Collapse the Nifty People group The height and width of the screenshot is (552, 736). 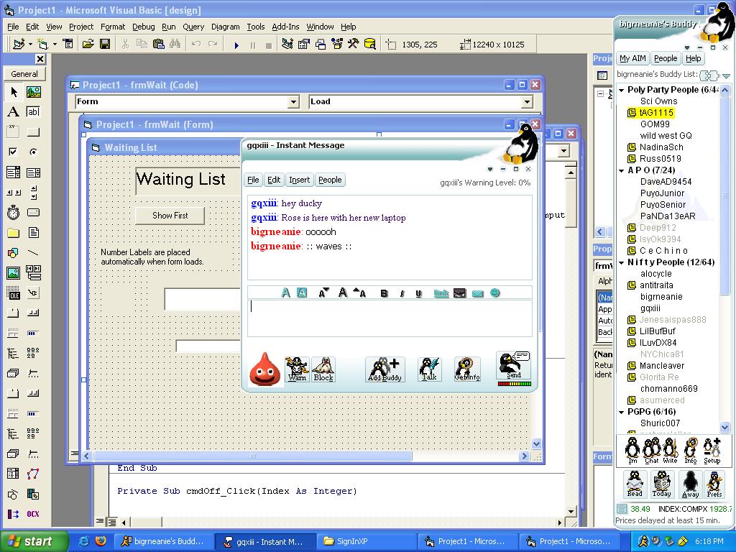(622, 262)
